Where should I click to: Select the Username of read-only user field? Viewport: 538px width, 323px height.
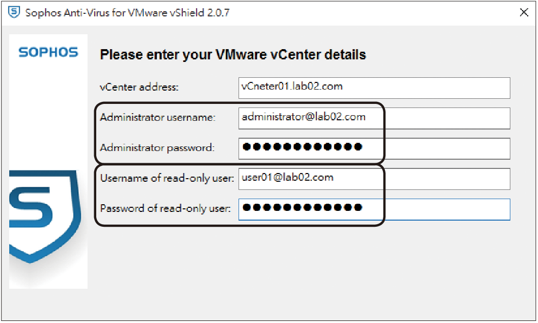(374, 179)
